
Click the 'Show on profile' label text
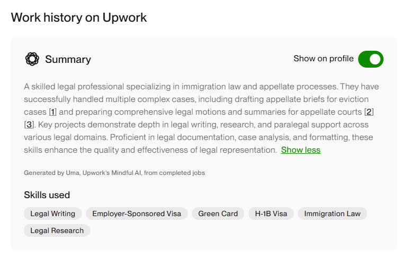click(323, 59)
